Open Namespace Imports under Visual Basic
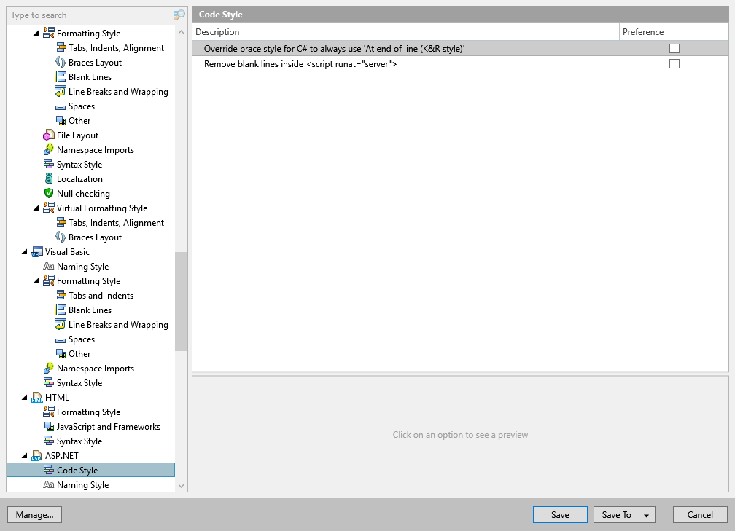Viewport: 735px width, 531px height. pyautogui.click(x=95, y=369)
